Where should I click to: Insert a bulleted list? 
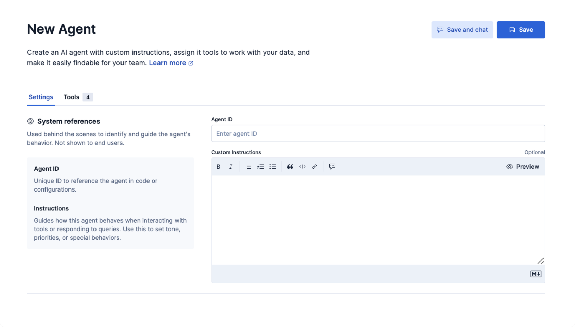pos(248,167)
